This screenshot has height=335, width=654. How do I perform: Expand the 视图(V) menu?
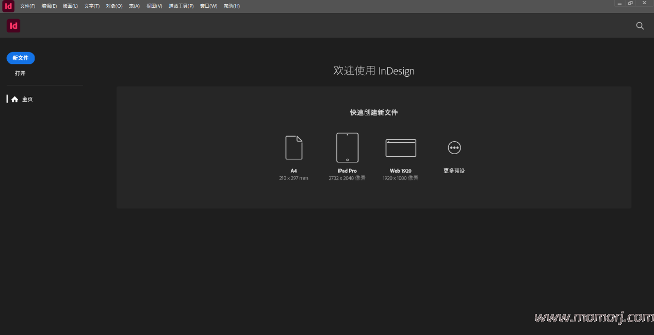coord(154,6)
